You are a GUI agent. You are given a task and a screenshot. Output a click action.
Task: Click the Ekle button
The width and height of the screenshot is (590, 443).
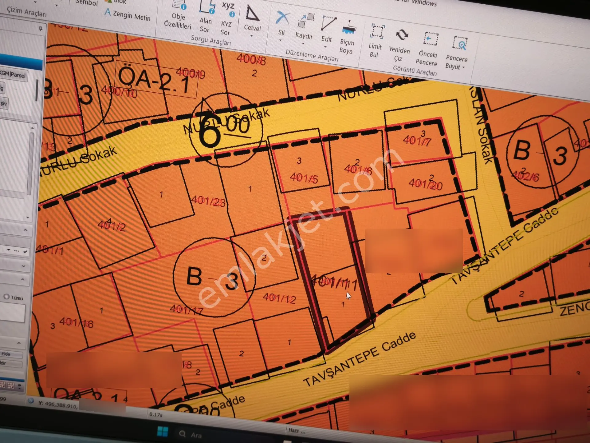coord(11,354)
